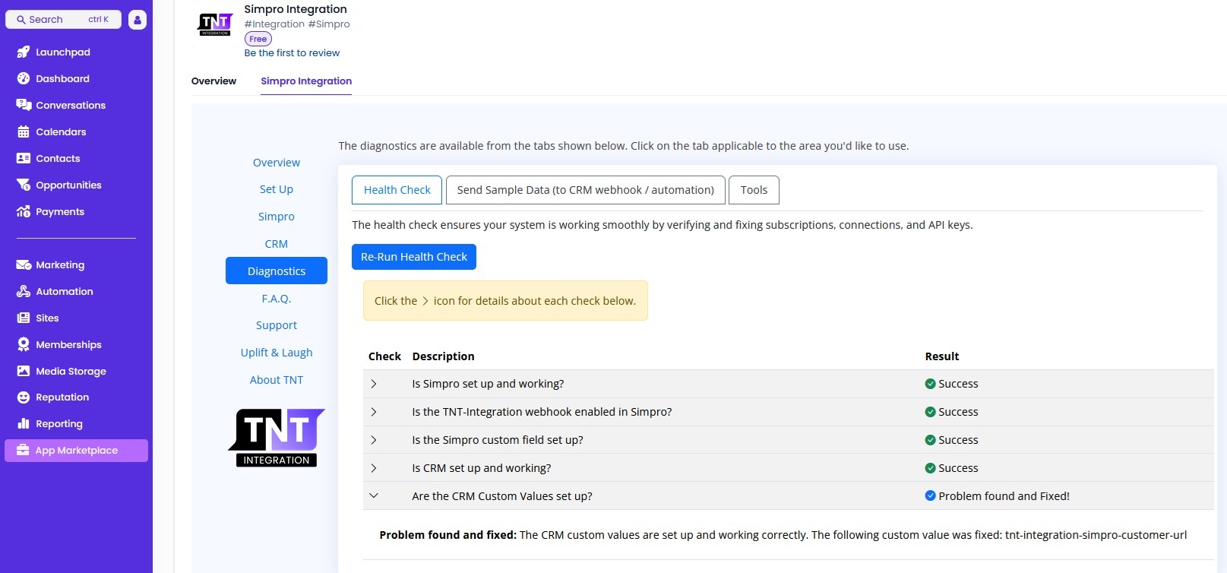Click the Conversations chat bubble icon

pos(23,106)
